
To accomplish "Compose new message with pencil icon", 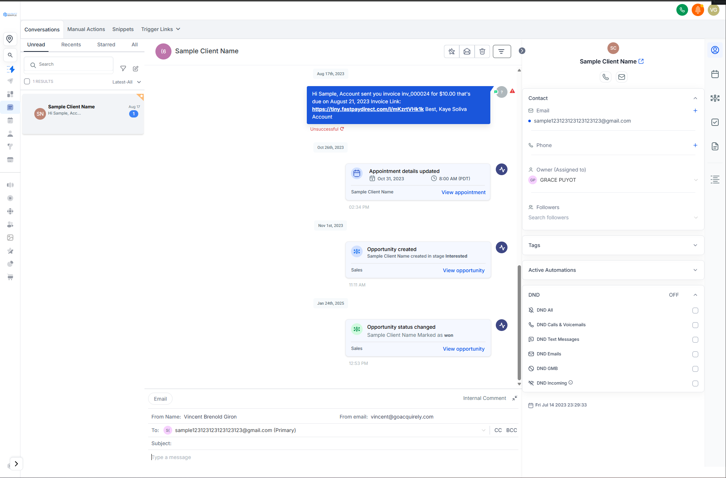I will point(136,69).
